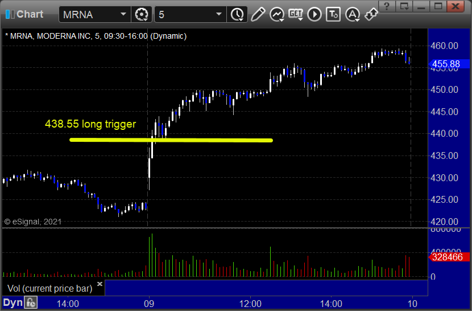Select the pencil drawing tool
This screenshot has width=472, height=311.
[258, 14]
